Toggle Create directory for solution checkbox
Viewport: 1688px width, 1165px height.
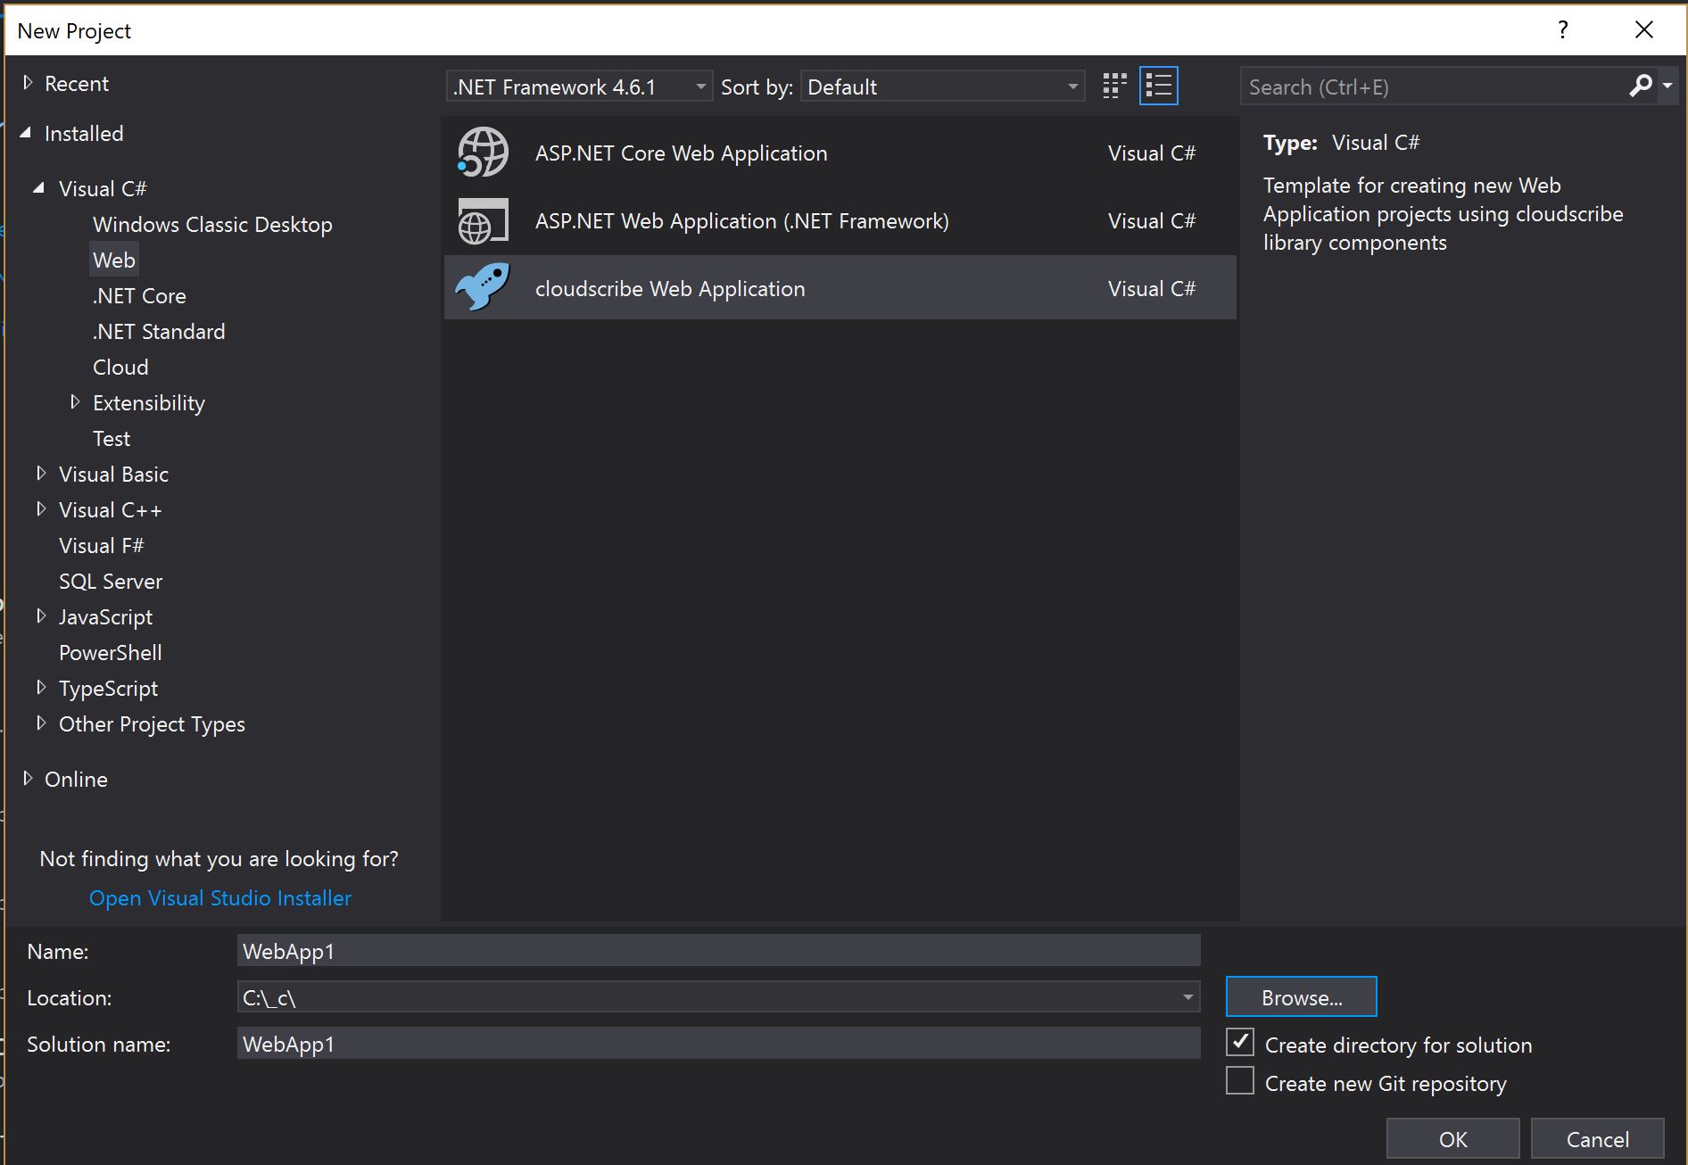(x=1240, y=1043)
